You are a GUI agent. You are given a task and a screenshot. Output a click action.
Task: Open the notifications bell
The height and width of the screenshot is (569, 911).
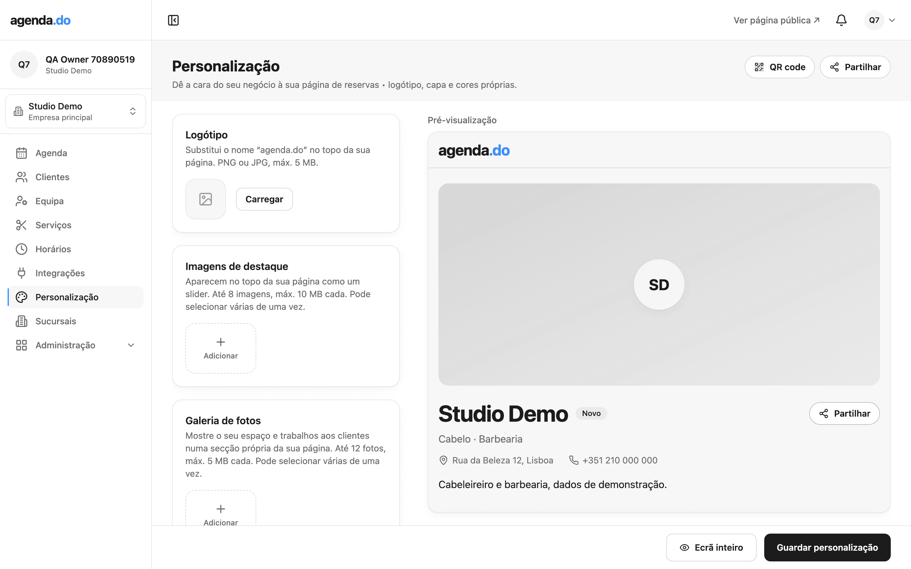(x=841, y=20)
